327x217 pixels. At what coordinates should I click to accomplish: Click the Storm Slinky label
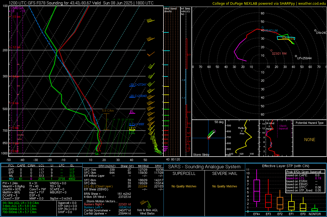[x=201, y=155]
